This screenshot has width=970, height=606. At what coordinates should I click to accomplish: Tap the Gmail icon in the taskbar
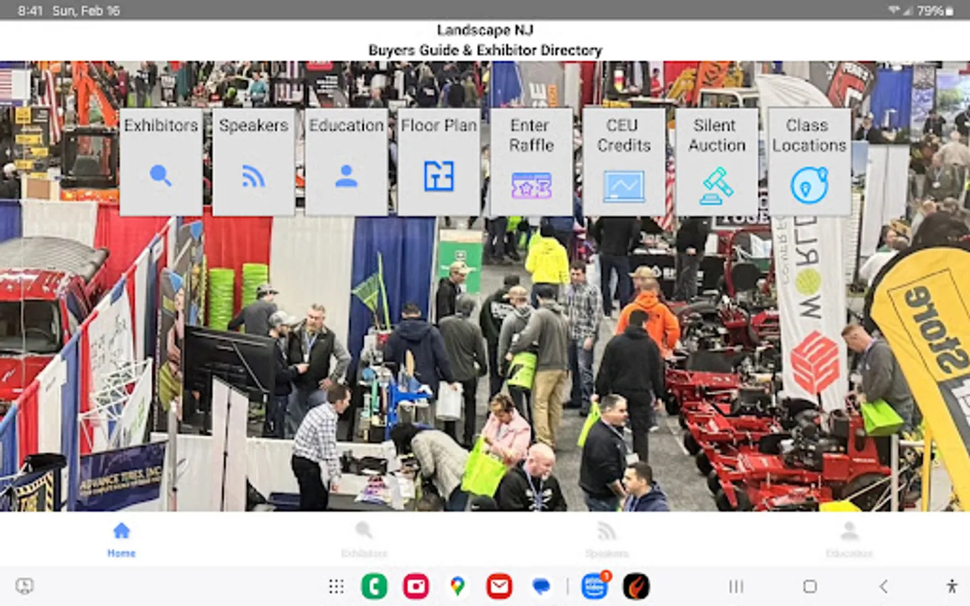[x=500, y=586]
